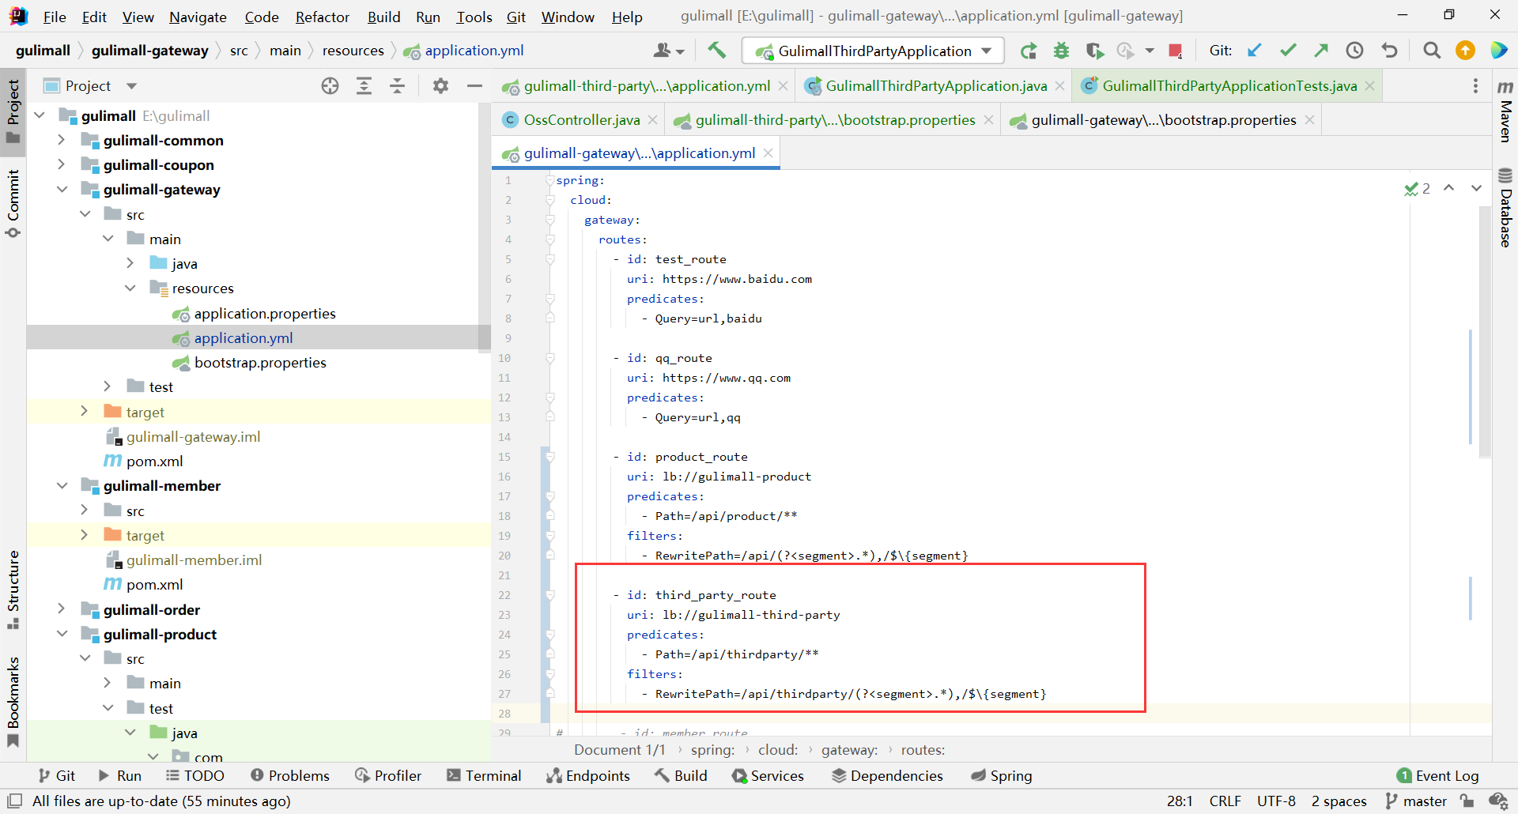Screen dimensions: 1518x814
Task: Open the Terminal tool window
Action: coord(484,775)
